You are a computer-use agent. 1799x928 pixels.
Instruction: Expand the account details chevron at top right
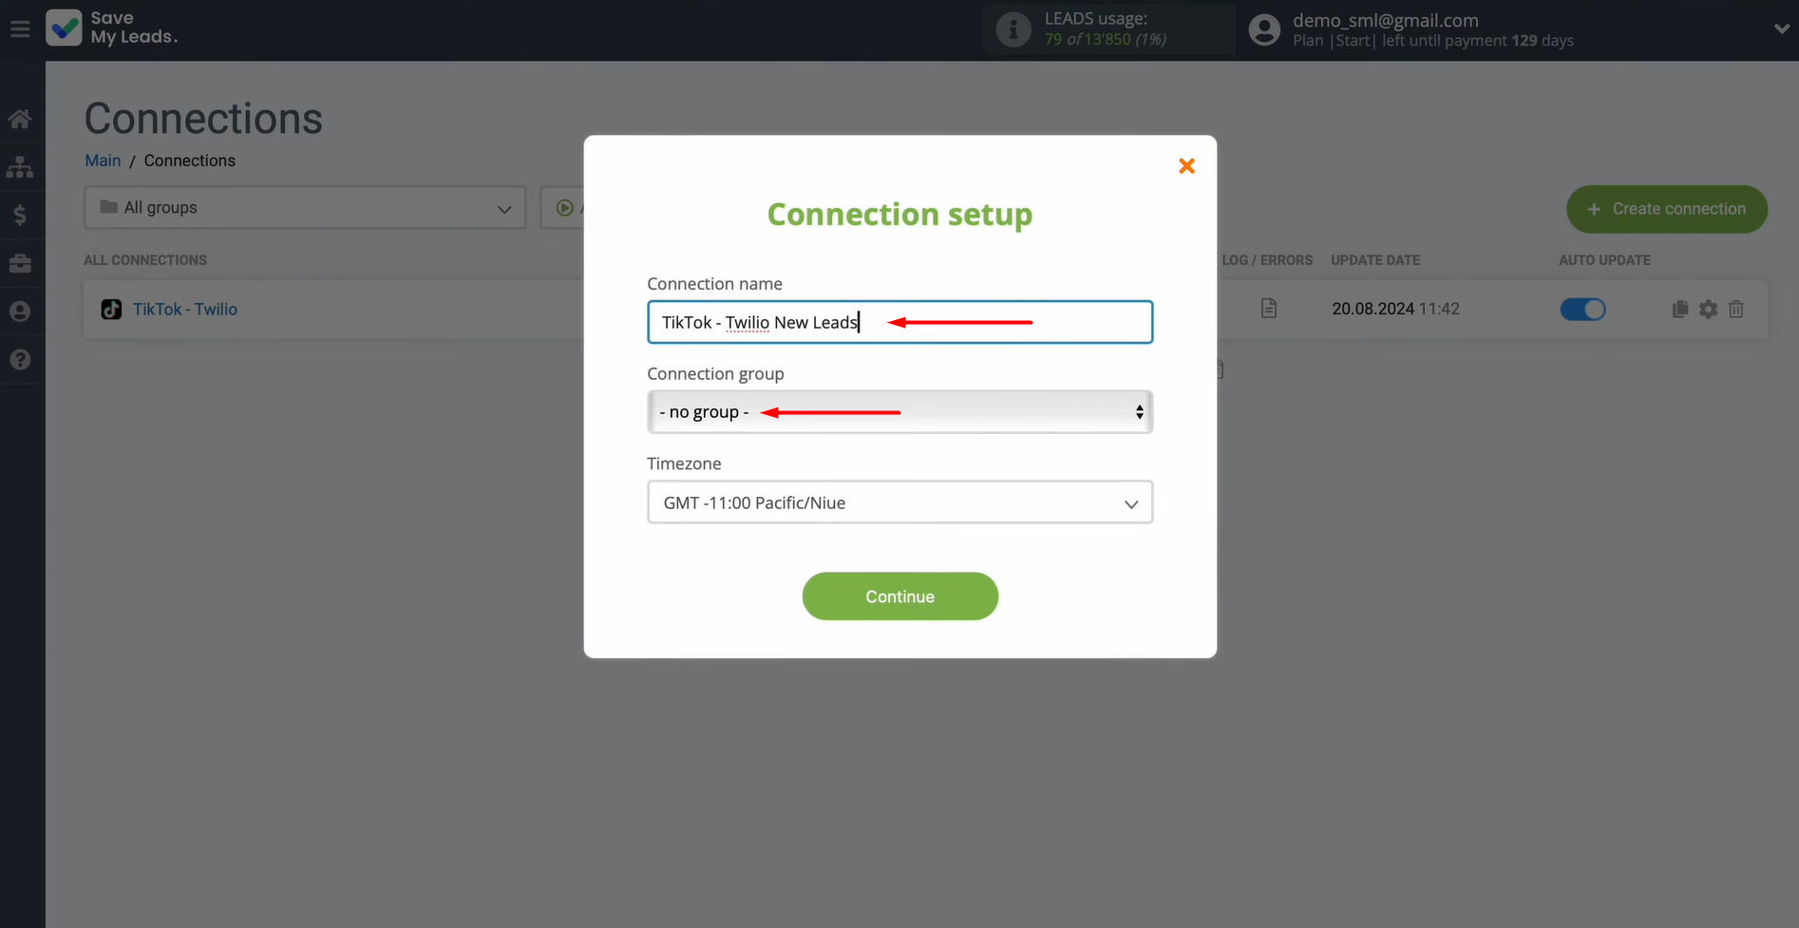pyautogui.click(x=1782, y=28)
